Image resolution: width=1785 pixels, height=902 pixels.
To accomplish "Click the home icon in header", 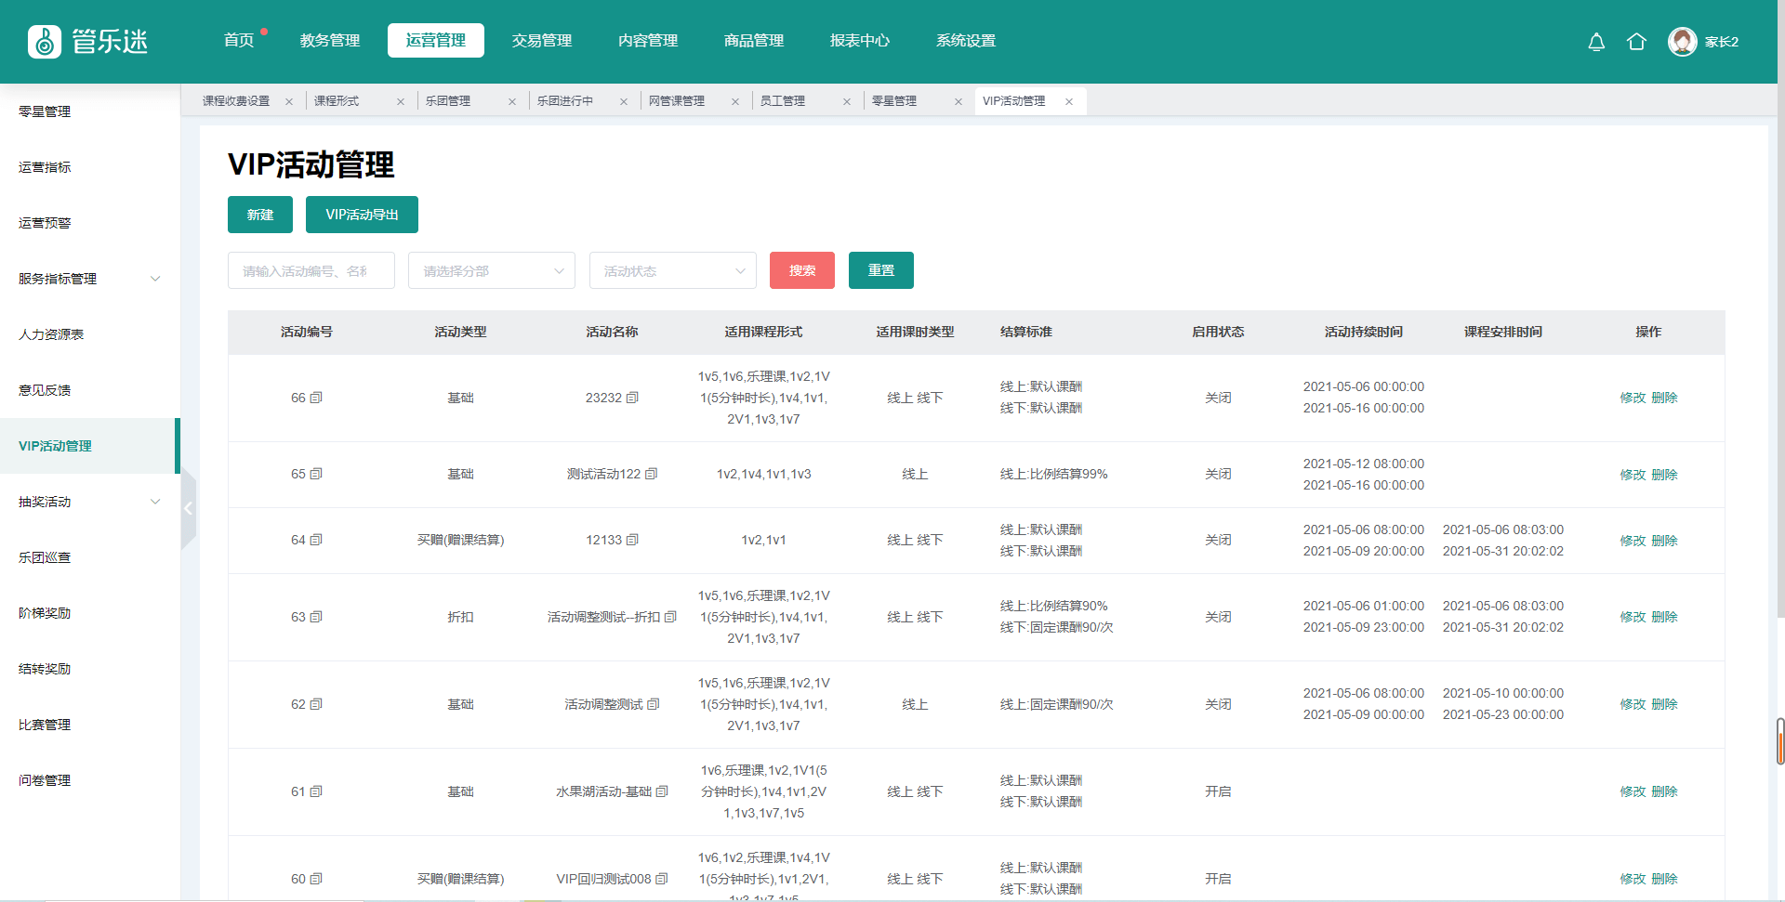I will pos(1636,42).
